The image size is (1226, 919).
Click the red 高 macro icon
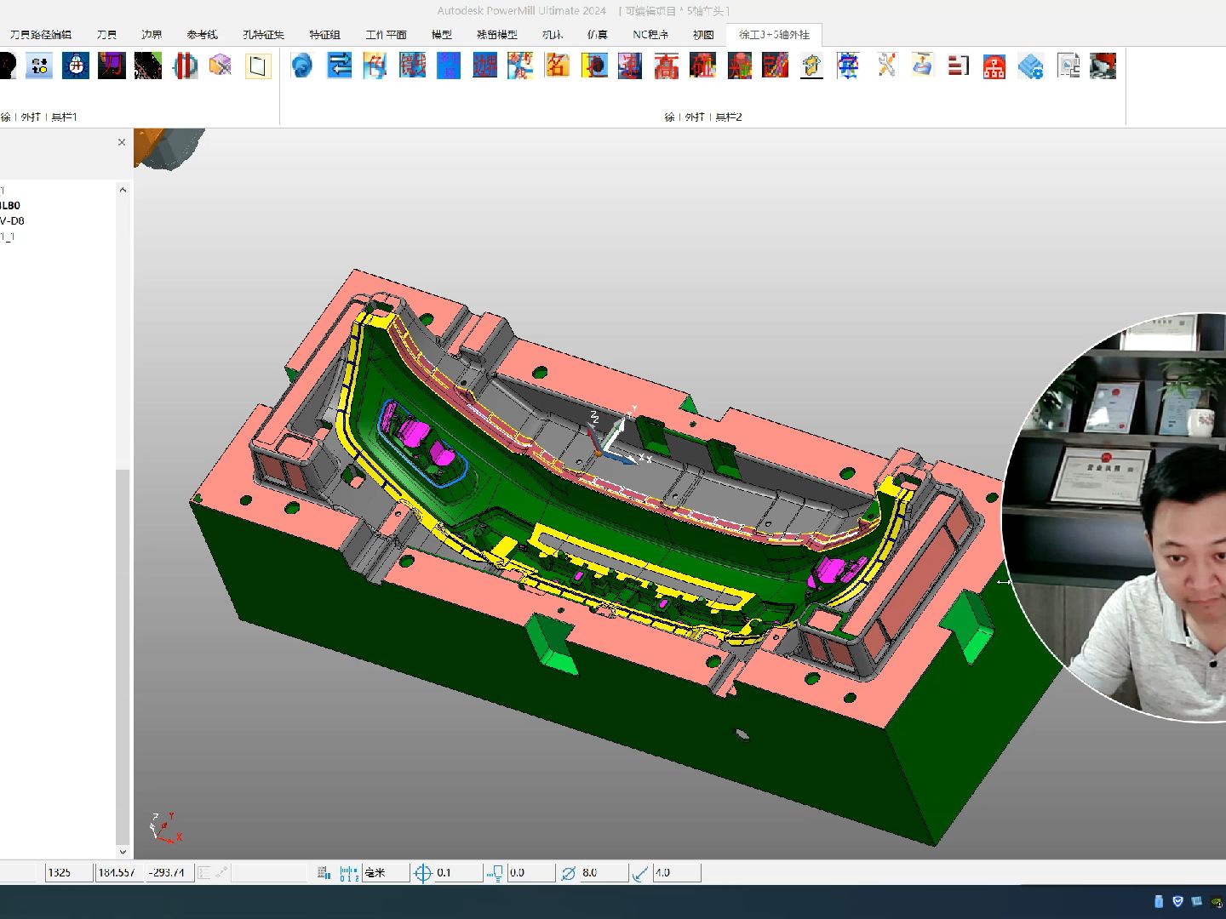tap(666, 66)
